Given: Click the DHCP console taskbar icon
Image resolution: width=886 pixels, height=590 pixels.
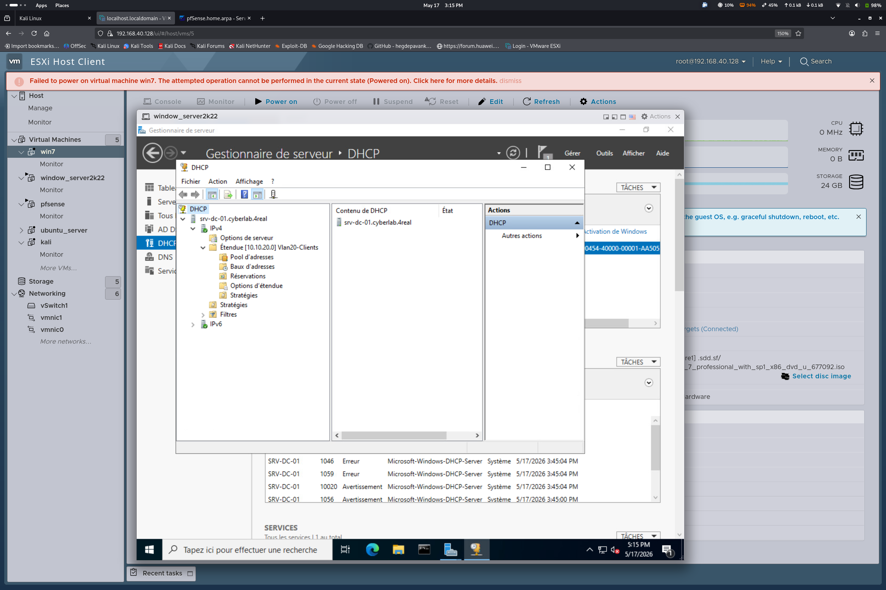Looking at the screenshot, I should 476,550.
